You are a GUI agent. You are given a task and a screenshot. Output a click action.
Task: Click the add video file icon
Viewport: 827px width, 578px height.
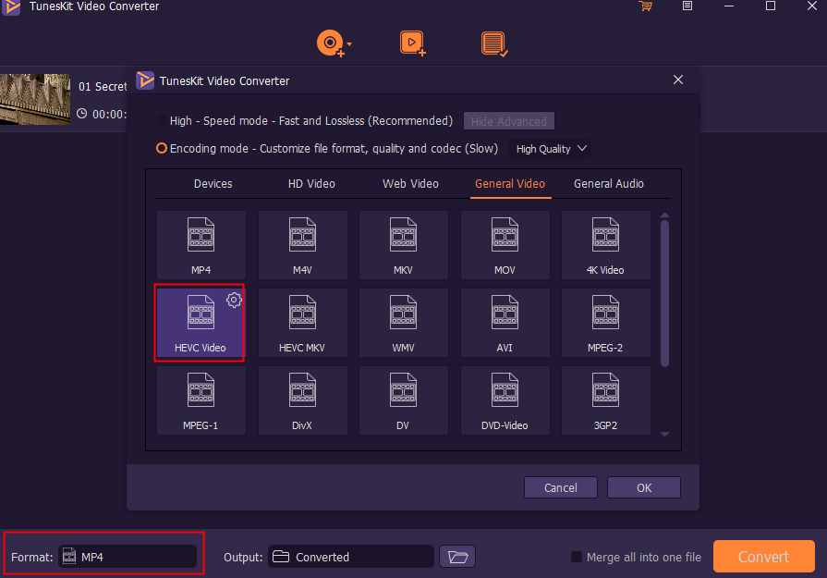(412, 43)
